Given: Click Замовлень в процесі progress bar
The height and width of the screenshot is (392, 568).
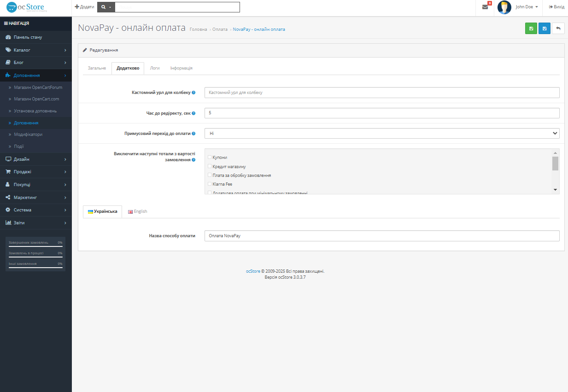Looking at the screenshot, I should point(35,257).
